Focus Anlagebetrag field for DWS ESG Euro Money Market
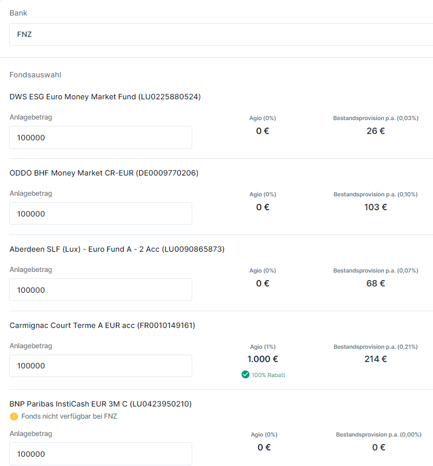 point(100,137)
